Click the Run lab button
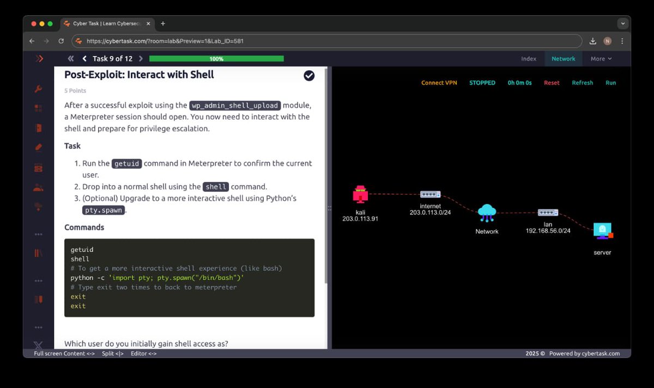Screen dimensions: 654x388 [611, 83]
